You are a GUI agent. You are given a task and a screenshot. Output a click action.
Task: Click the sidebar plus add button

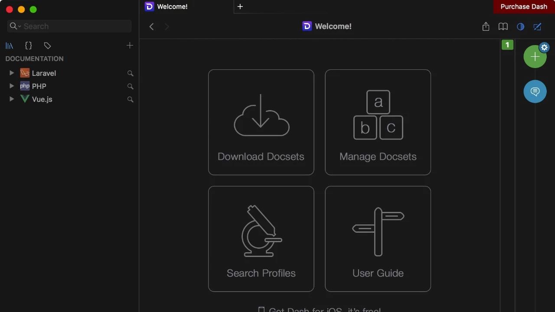[130, 45]
